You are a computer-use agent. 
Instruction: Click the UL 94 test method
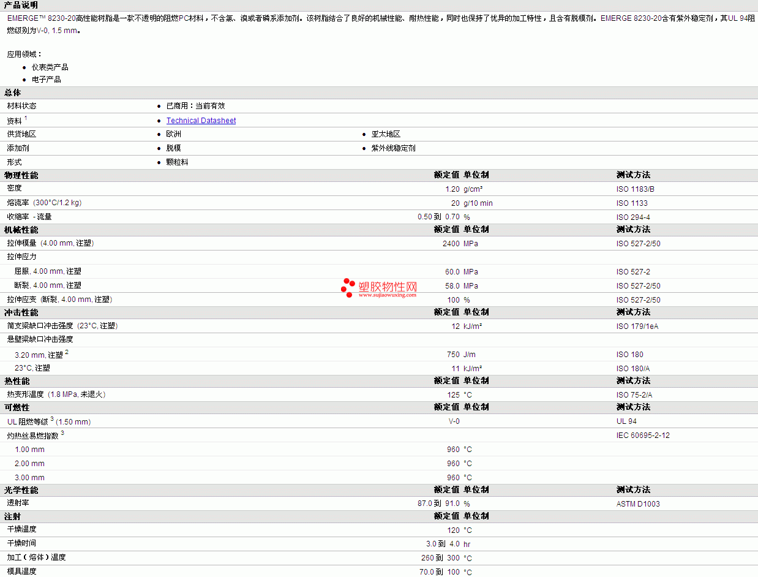pos(626,421)
